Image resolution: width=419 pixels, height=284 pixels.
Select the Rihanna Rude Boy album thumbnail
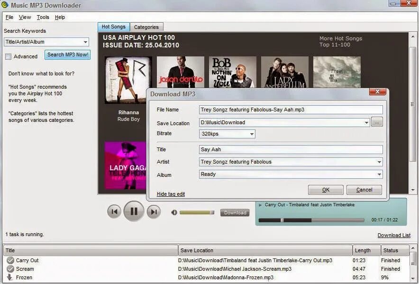point(123,80)
